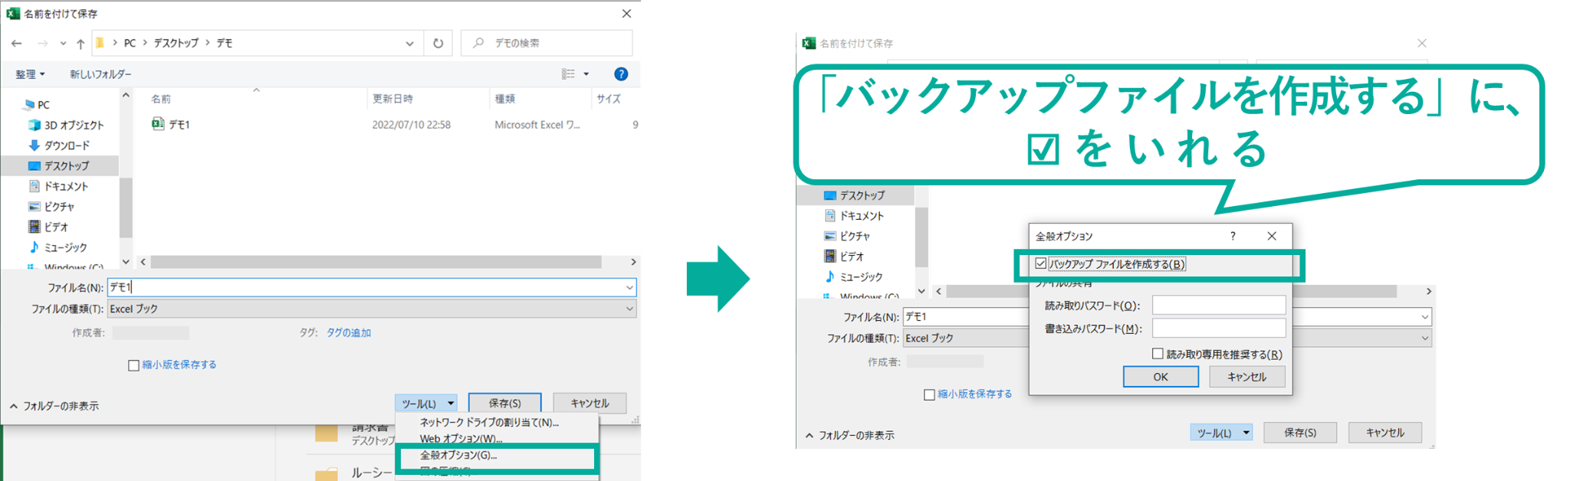Refresh the デモ folder view
The height and width of the screenshot is (481, 1570).
click(x=438, y=44)
